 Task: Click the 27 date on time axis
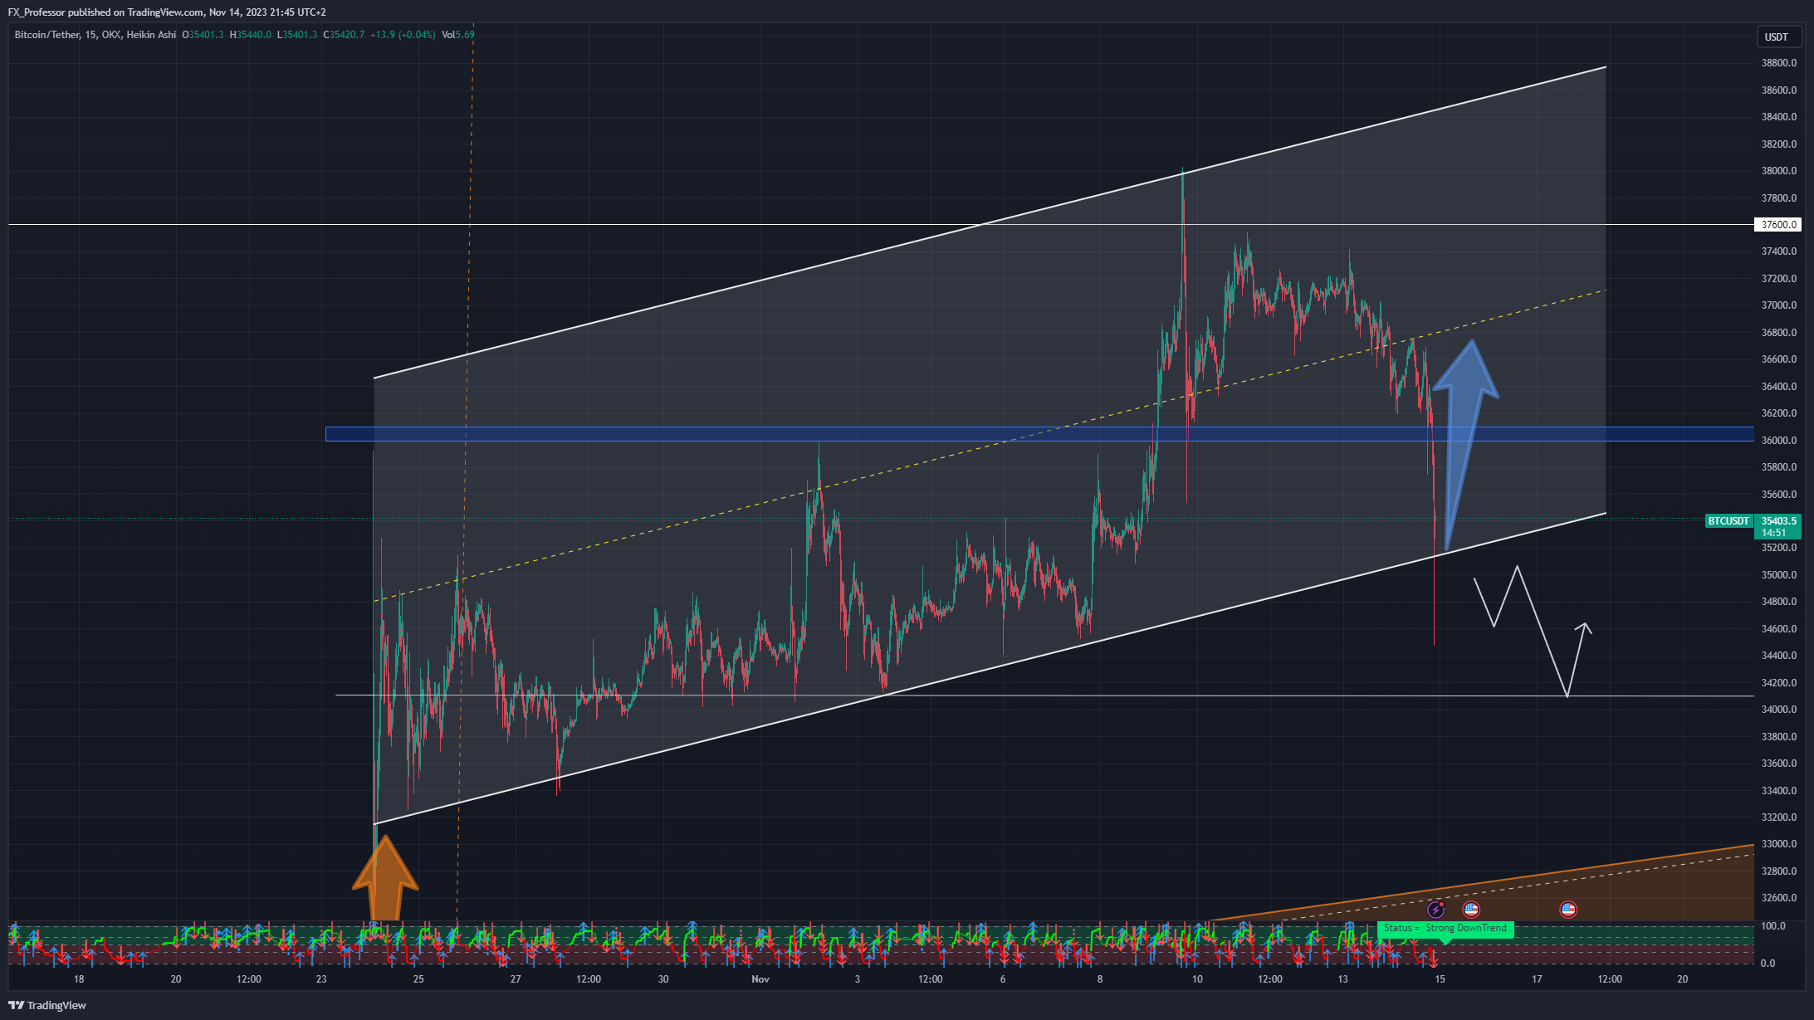click(x=516, y=979)
